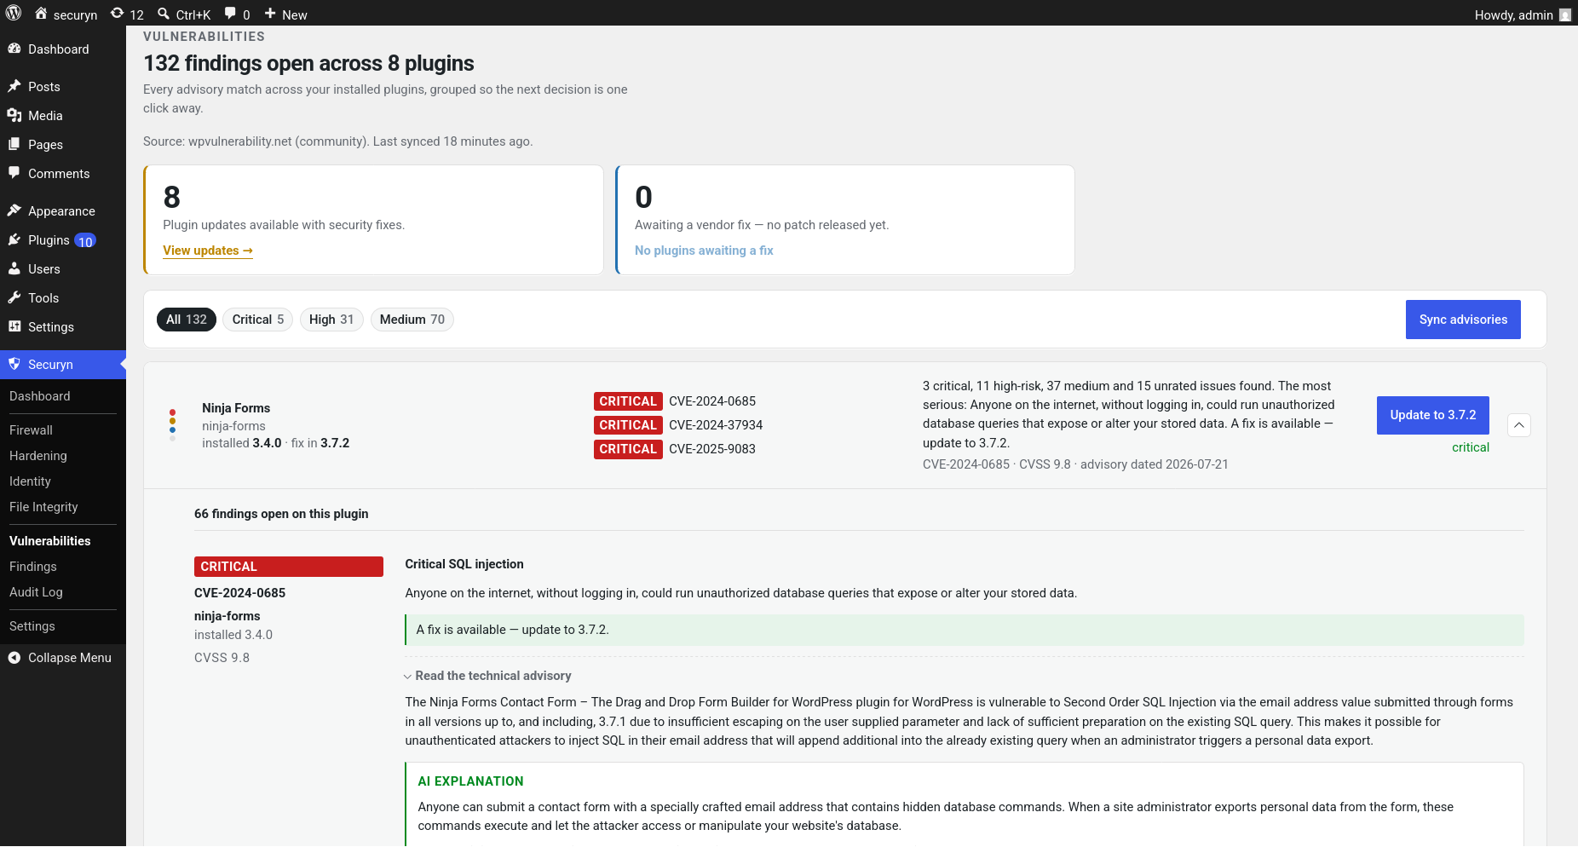Filter findings by Medium 70

(x=412, y=320)
